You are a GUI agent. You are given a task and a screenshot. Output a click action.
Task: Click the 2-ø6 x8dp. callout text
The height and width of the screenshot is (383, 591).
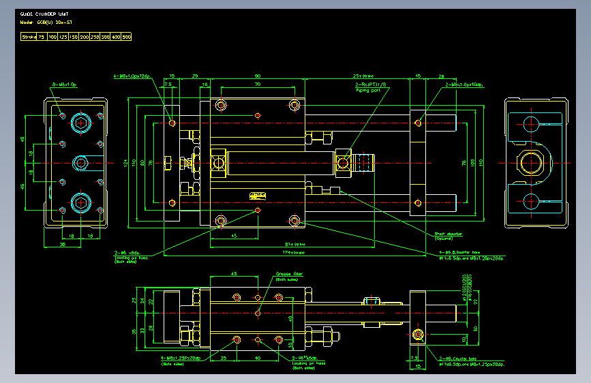point(127,253)
